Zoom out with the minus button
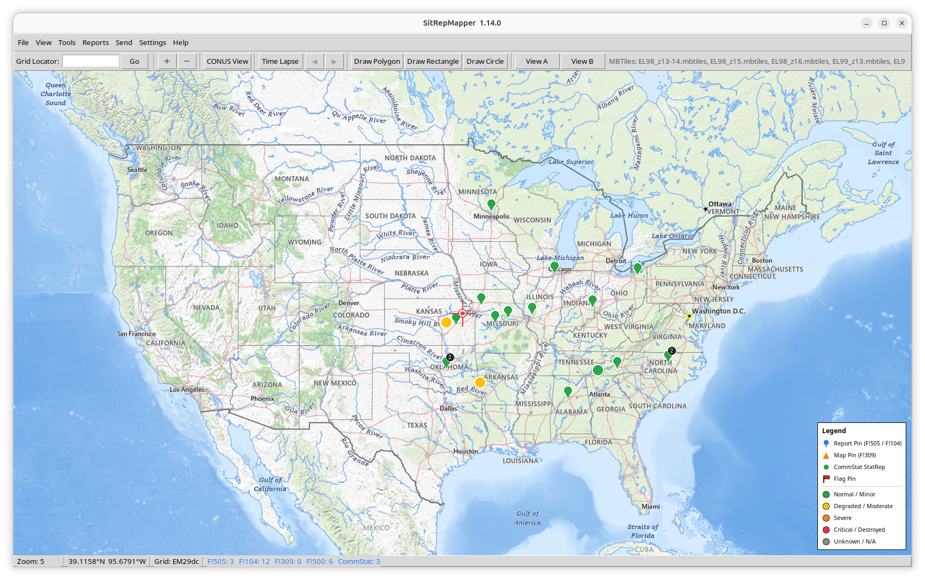Viewport: 925px width, 580px height. (186, 61)
